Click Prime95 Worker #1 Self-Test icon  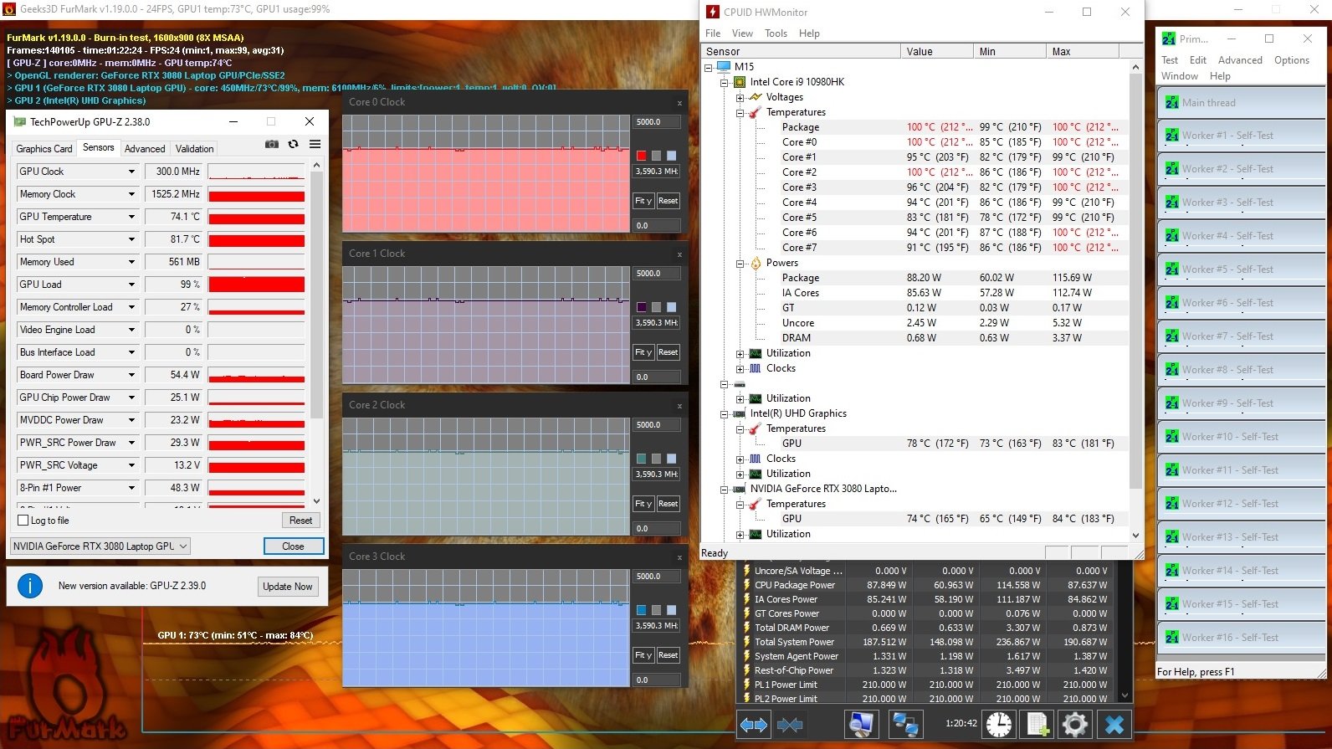click(x=1171, y=136)
